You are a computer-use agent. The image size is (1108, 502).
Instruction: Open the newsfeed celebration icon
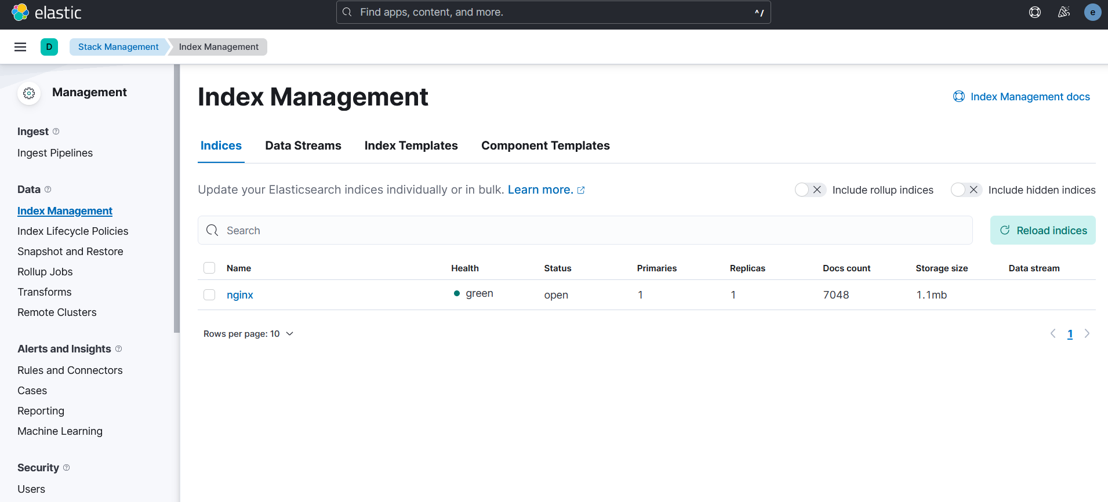pos(1064,12)
